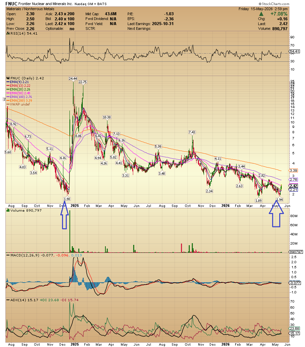Click the Open price 2.30

(30, 14)
